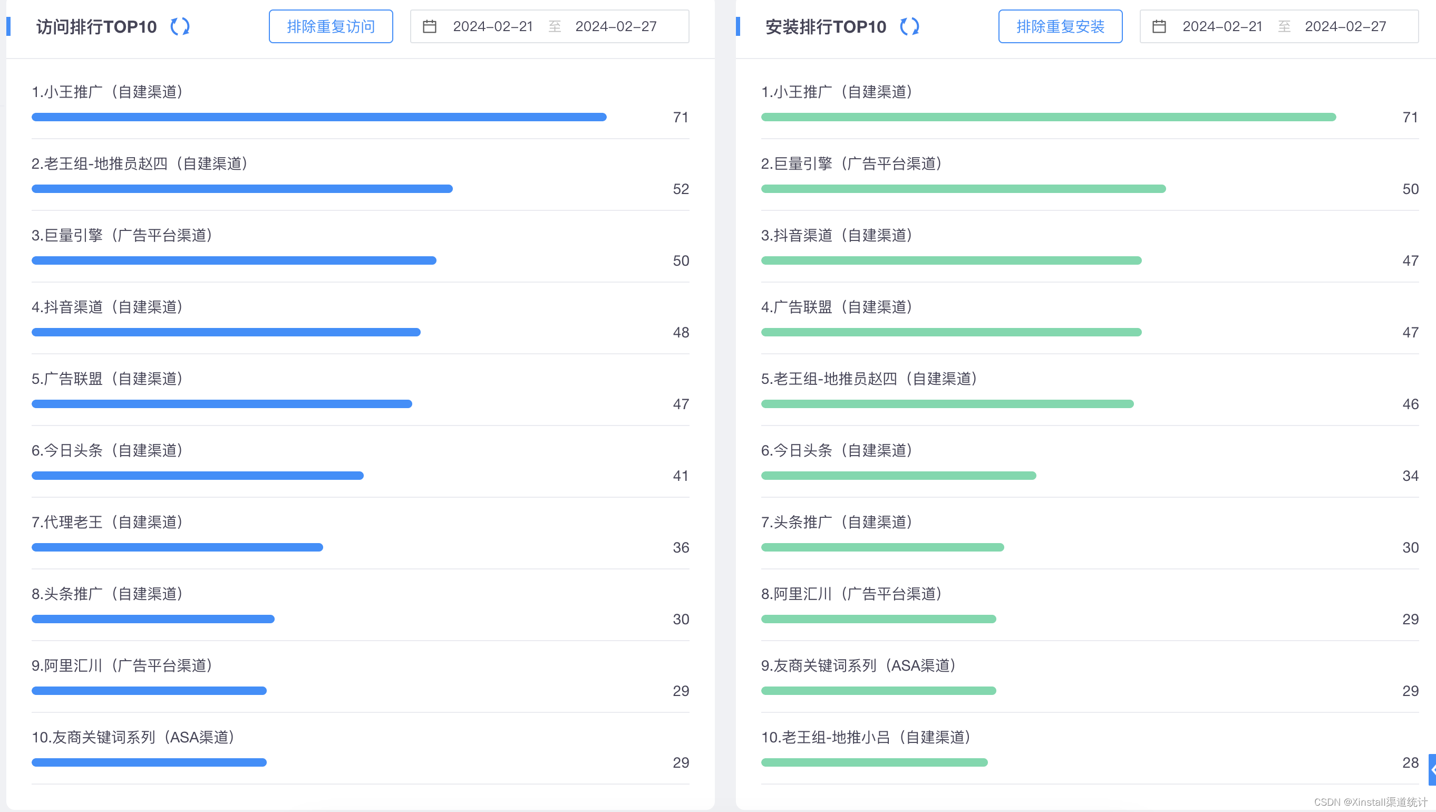
Task: Select install row 3.抖音渠道
Action: point(1090,247)
